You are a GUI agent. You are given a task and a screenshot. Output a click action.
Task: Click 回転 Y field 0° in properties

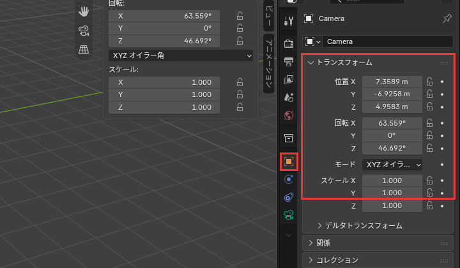[392, 136]
